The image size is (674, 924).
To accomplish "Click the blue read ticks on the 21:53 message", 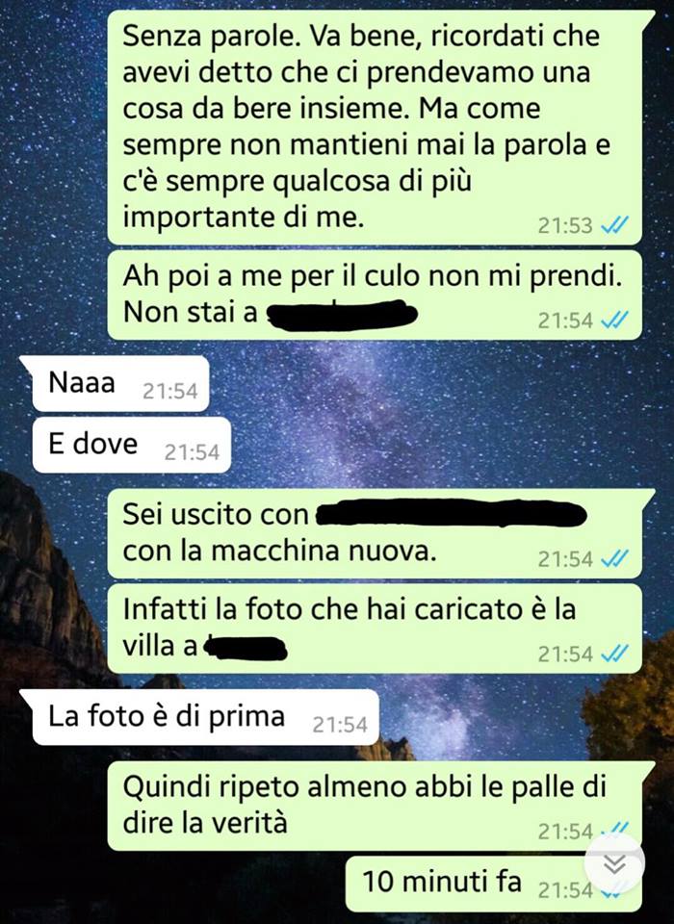I will point(614,225).
